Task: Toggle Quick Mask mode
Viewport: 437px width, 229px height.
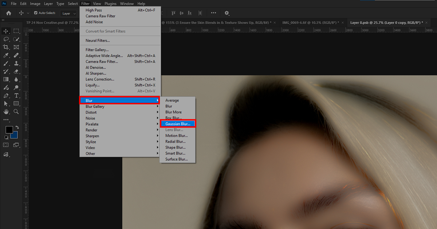Action: click(x=6, y=145)
